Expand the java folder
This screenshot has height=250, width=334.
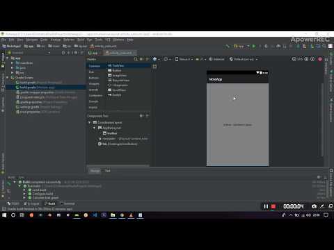13,67
